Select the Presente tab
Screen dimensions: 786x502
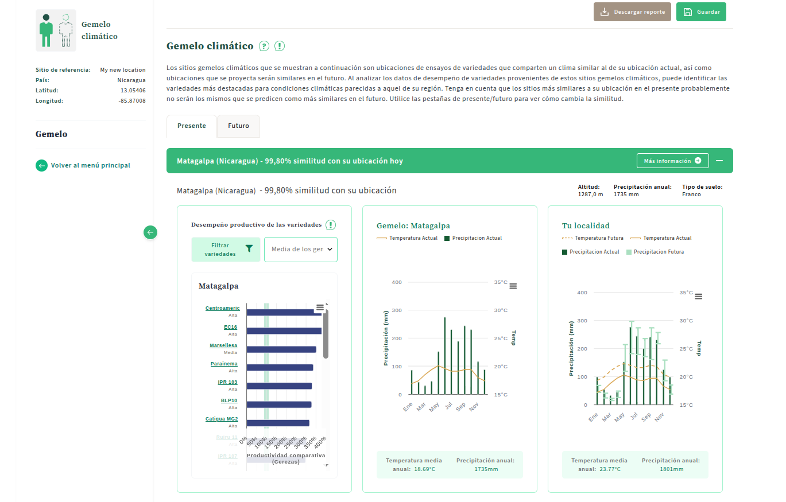[191, 126]
